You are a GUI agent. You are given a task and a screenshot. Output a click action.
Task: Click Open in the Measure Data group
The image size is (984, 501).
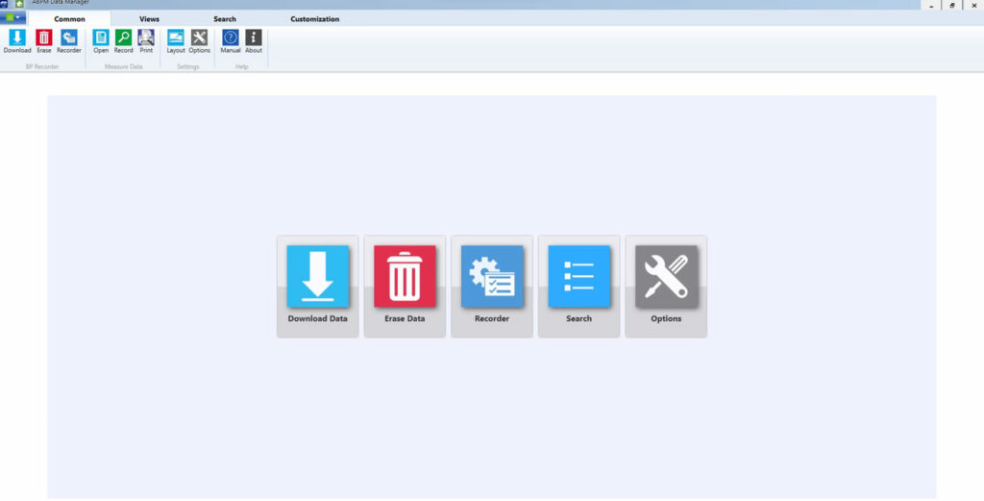(101, 39)
